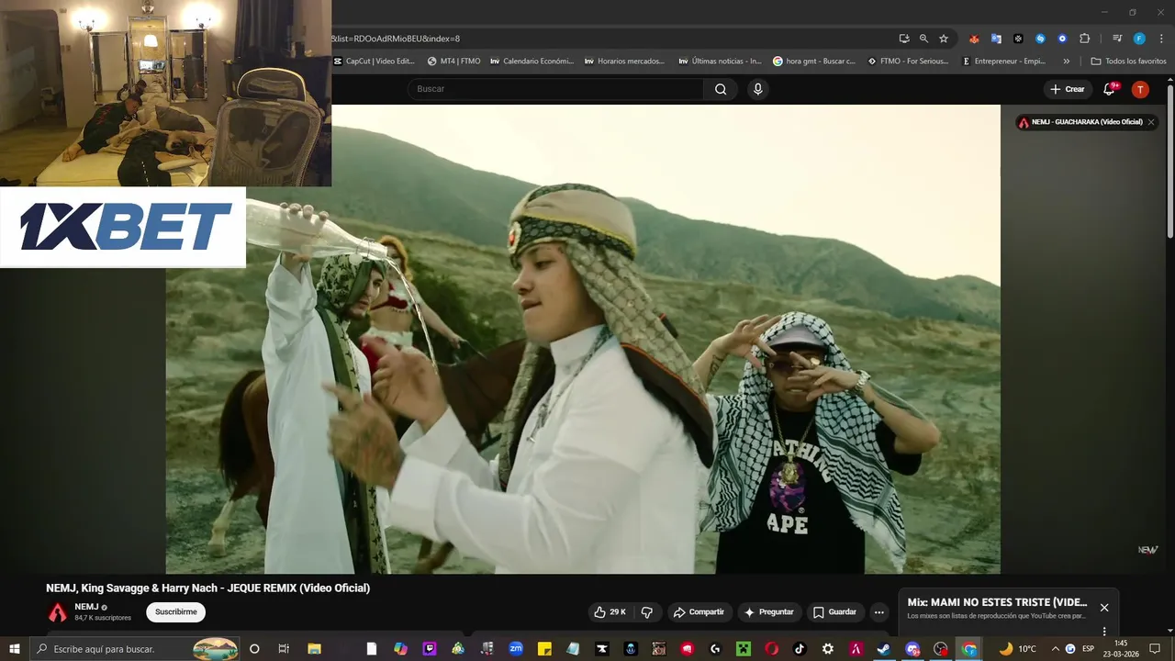Viewport: 1175px width, 661px height.
Task: Open the Extensions puzzle-piece menu
Action: pyautogui.click(x=1084, y=39)
